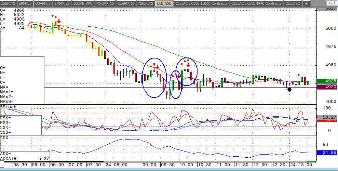Switch to the NGEK7,5 tab
This screenshot has height=171, width=338.
146,3
